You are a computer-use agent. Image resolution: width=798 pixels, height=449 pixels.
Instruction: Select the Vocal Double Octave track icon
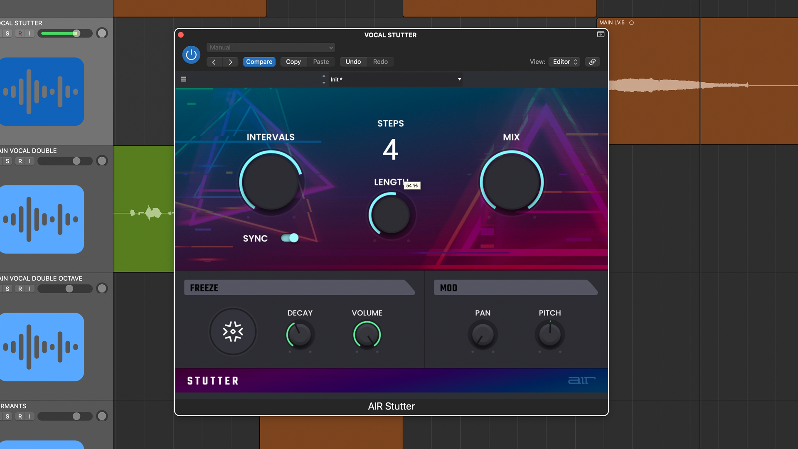tap(42, 347)
